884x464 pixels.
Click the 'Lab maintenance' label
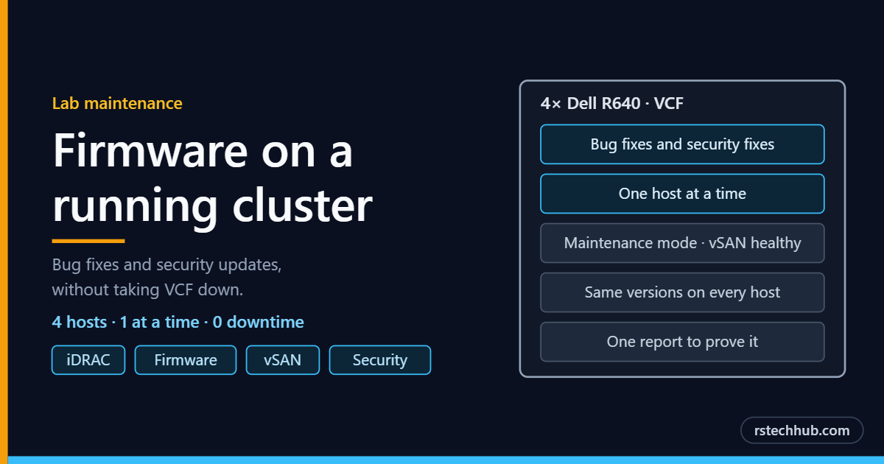coord(117,103)
